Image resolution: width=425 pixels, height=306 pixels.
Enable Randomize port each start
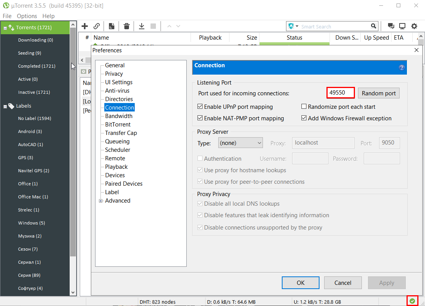[304, 106]
